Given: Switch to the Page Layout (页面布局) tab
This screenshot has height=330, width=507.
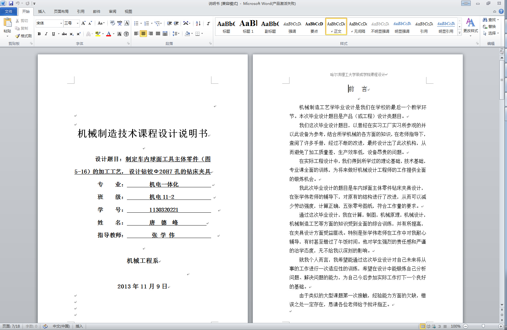Looking at the screenshot, I should [x=61, y=12].
